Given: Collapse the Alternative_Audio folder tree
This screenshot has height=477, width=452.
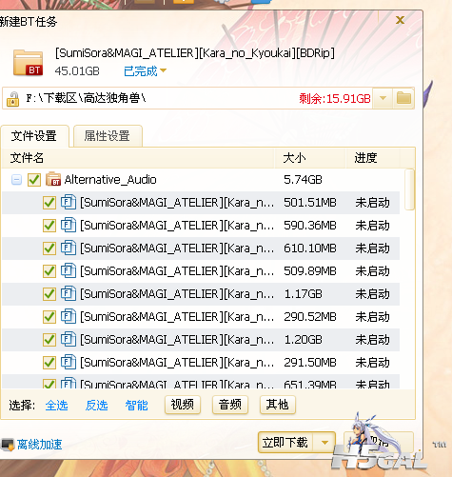Looking at the screenshot, I should [16, 180].
